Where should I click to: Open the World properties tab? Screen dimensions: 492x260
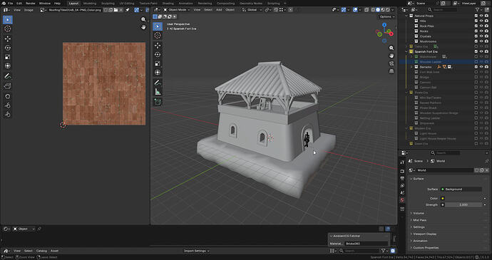(x=403, y=200)
